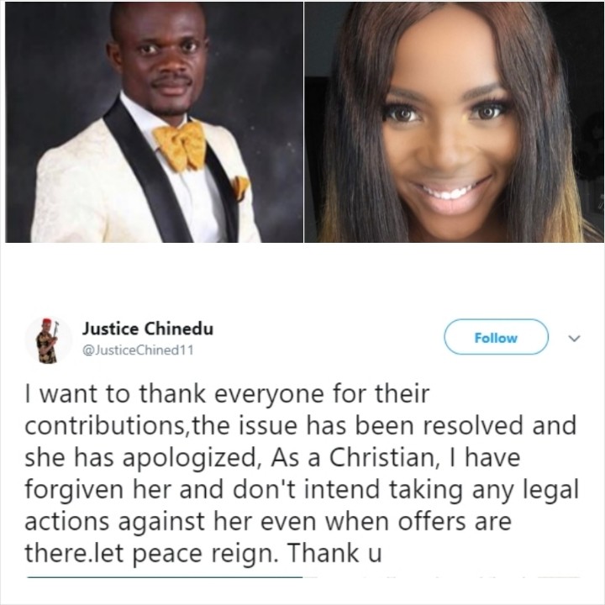Open the photo of man in white tuxedo

click(154, 123)
